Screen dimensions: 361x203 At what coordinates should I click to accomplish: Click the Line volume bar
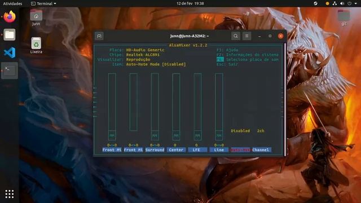click(x=219, y=102)
